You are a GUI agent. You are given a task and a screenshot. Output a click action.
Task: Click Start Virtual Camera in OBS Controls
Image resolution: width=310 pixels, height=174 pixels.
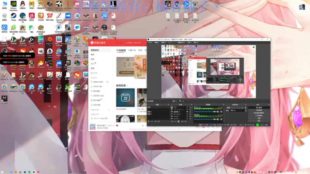click(x=259, y=113)
